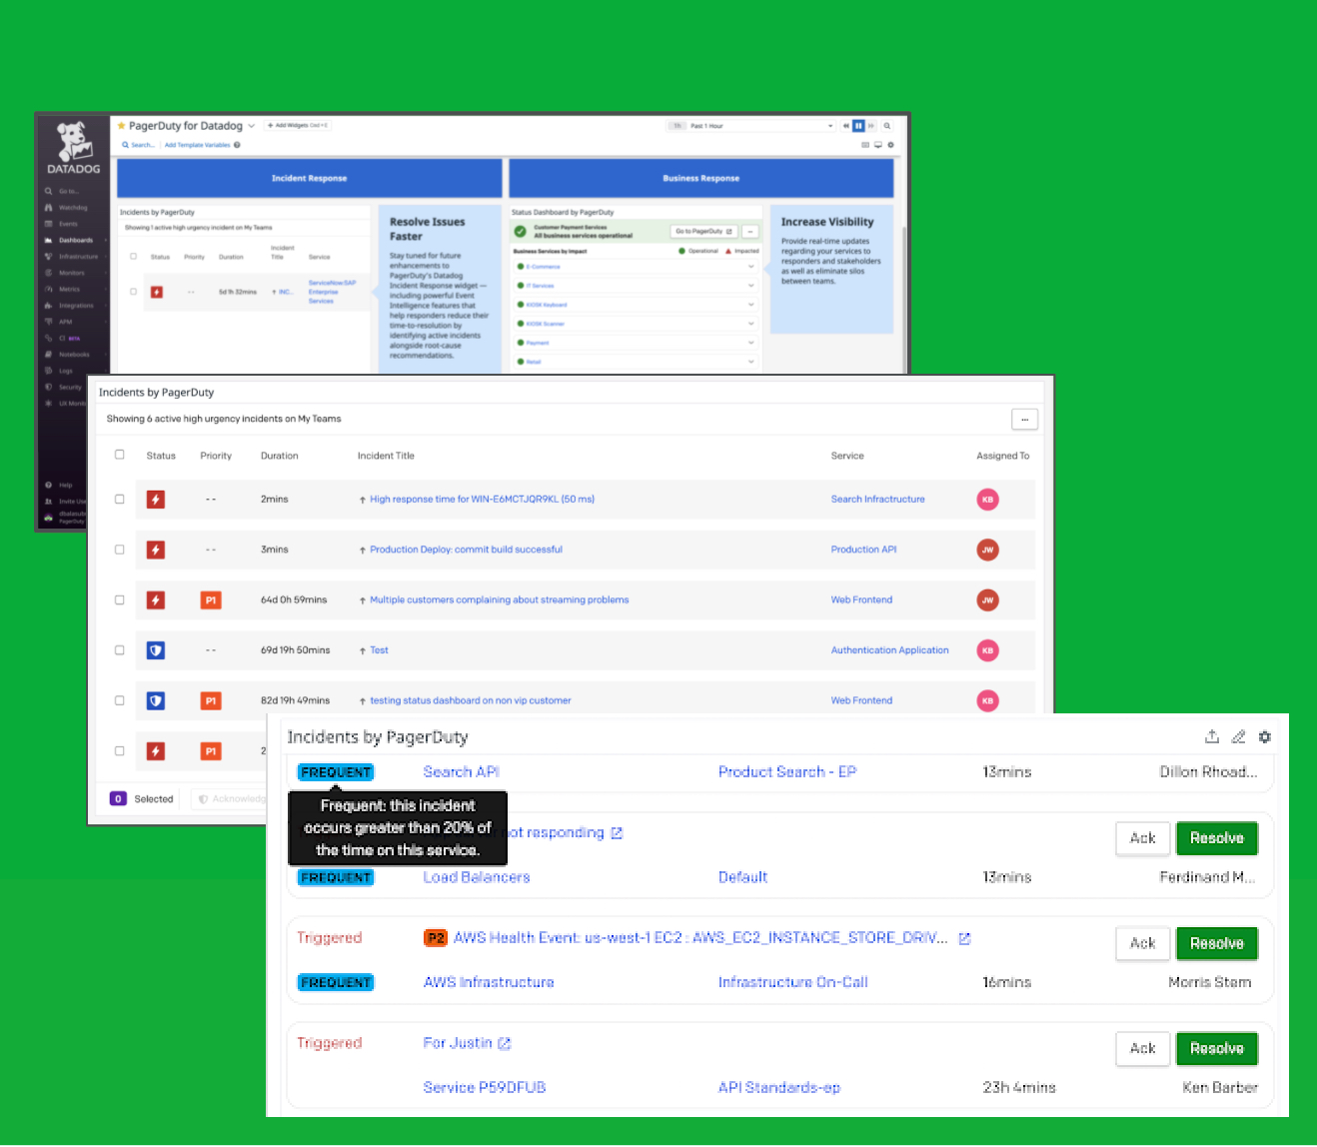Open High response time for WIN-E6MCTJQR9KL incident

pos(483,500)
